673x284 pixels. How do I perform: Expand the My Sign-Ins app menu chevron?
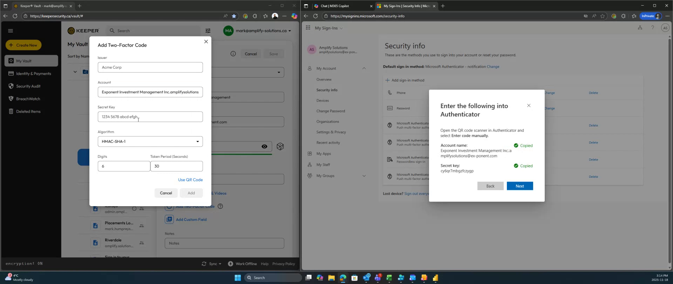(x=341, y=28)
